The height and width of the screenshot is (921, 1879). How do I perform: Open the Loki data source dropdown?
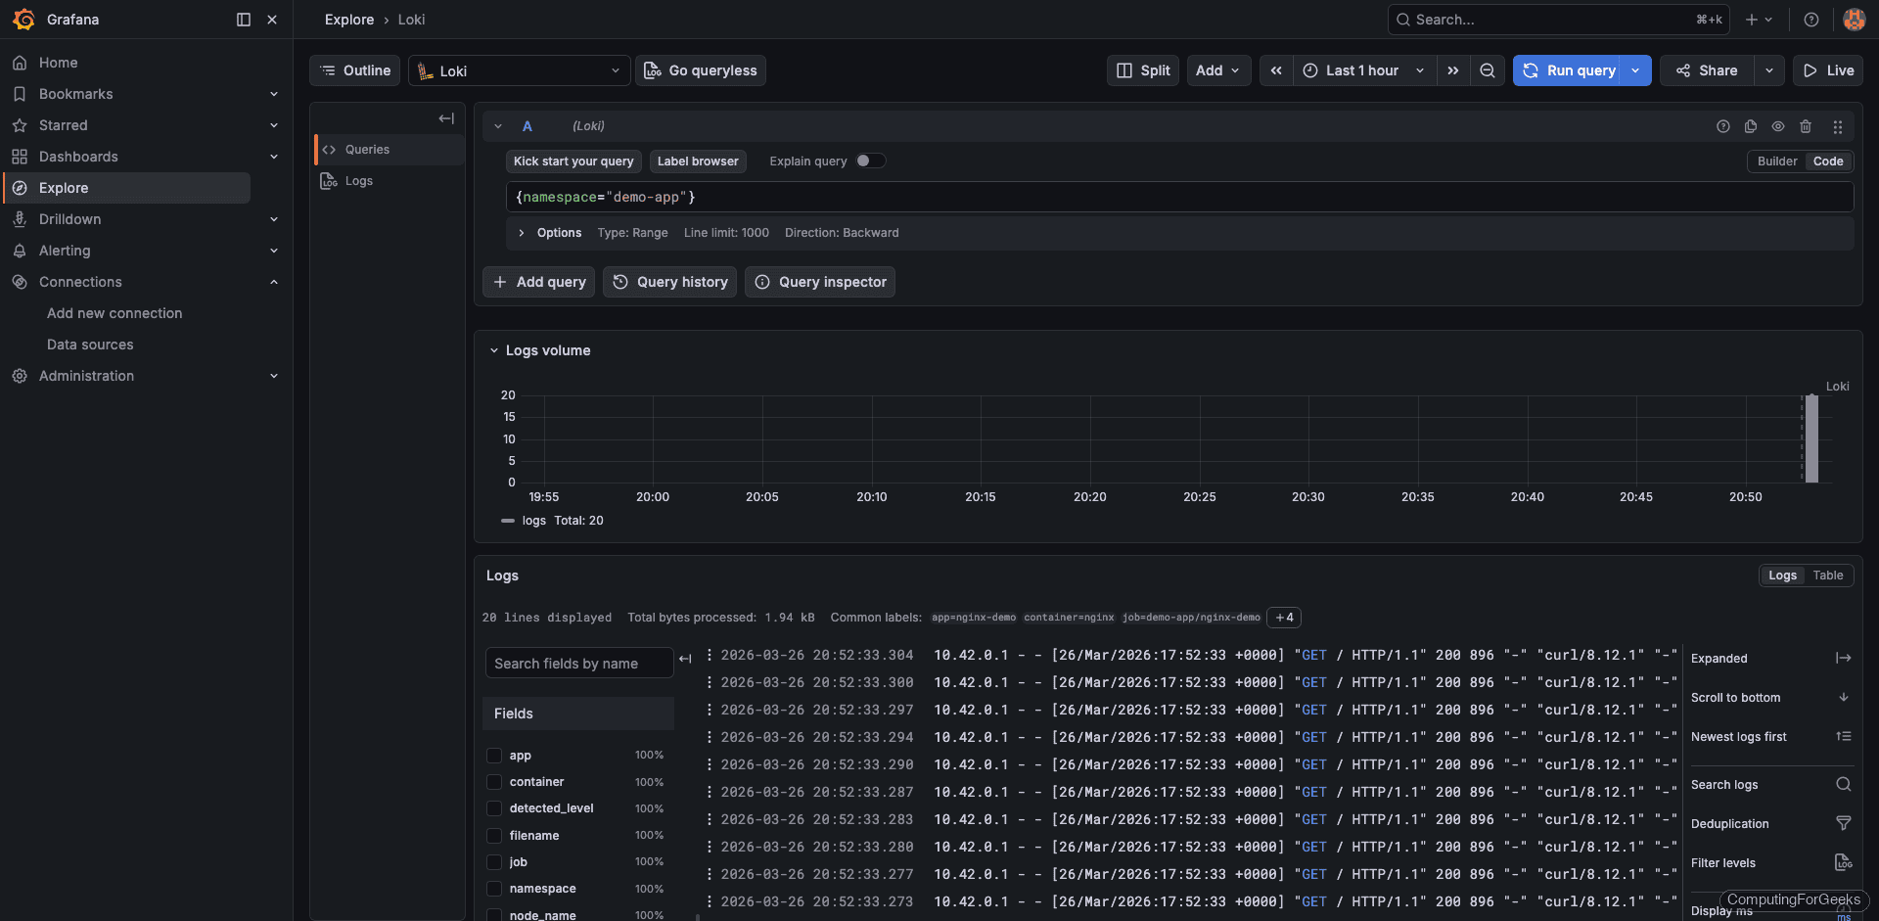pos(519,69)
